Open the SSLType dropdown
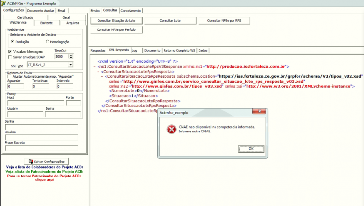 (70, 65)
